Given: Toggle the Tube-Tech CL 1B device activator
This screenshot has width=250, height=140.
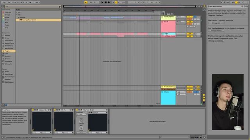Looking at the screenshot, I should (77, 110).
